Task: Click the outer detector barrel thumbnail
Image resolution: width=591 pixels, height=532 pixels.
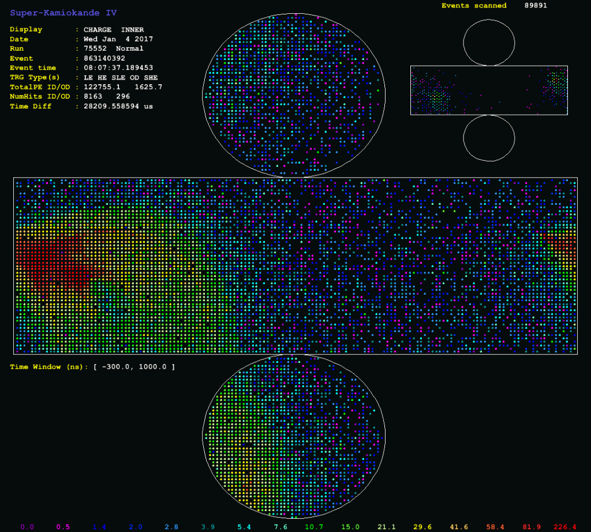Action: point(489,91)
